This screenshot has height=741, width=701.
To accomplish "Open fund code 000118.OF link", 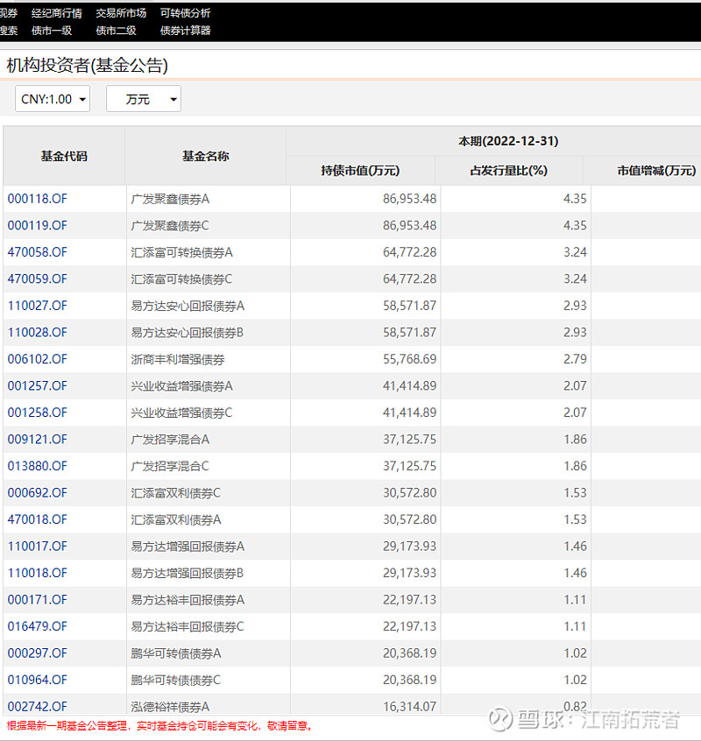I will point(38,199).
